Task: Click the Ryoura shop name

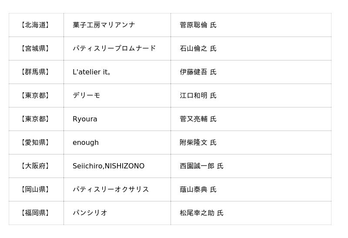Action: 85,119
